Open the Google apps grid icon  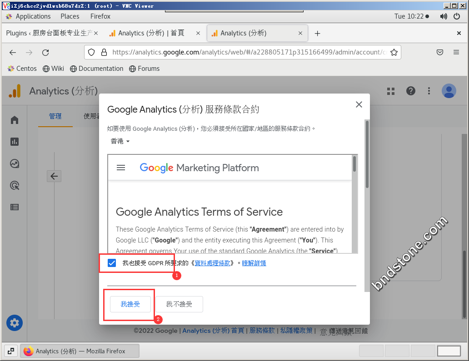tap(391, 91)
